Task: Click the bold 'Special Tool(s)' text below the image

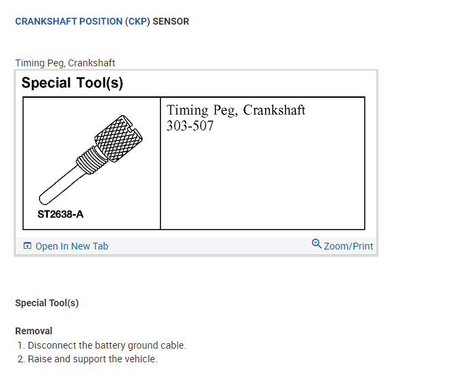Action: tap(46, 303)
